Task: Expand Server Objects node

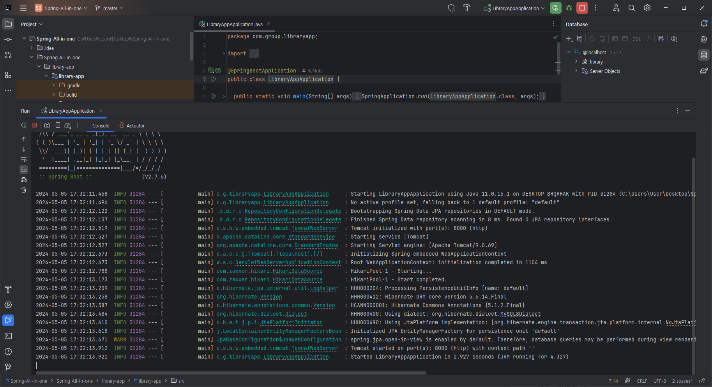Action: (576, 71)
